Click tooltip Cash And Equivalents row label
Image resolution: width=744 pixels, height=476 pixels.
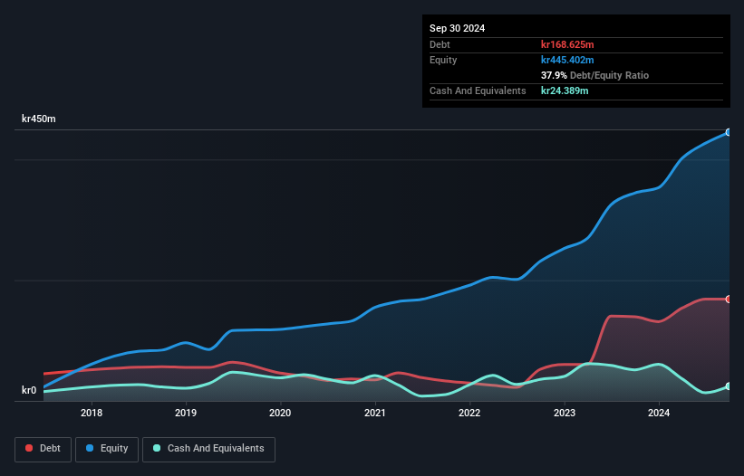click(478, 90)
